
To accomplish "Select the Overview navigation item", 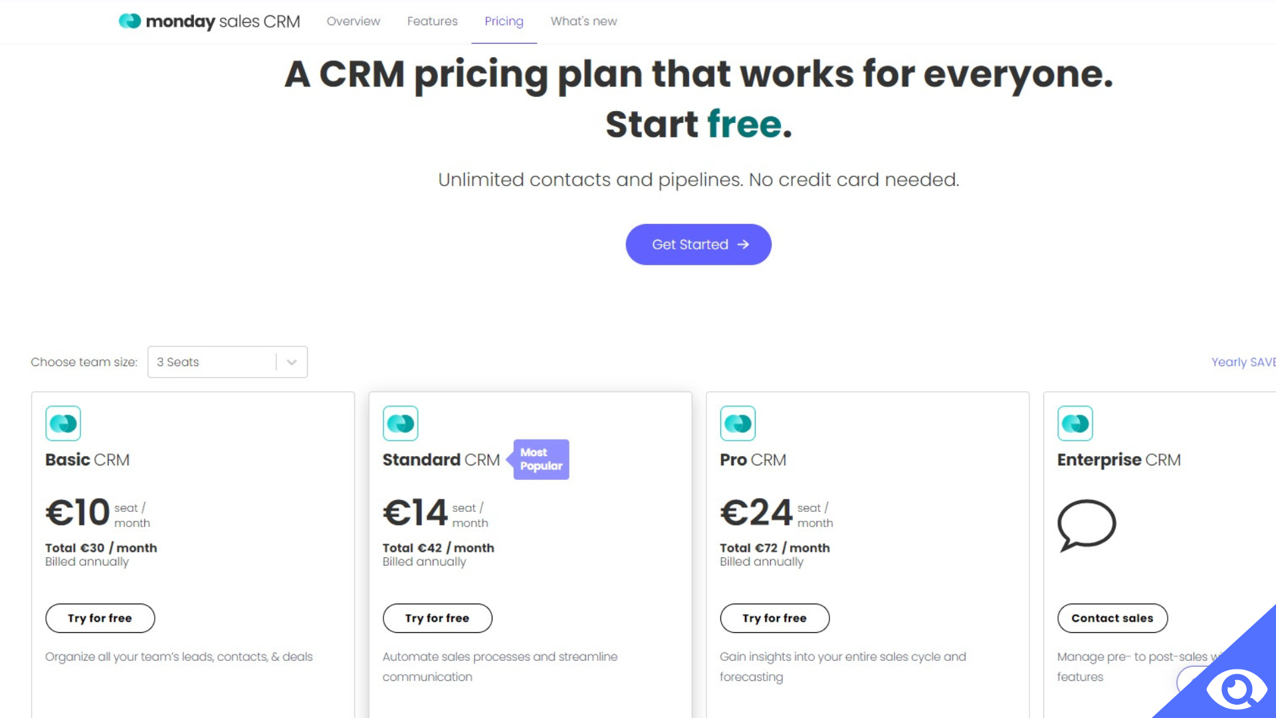I will pos(353,21).
